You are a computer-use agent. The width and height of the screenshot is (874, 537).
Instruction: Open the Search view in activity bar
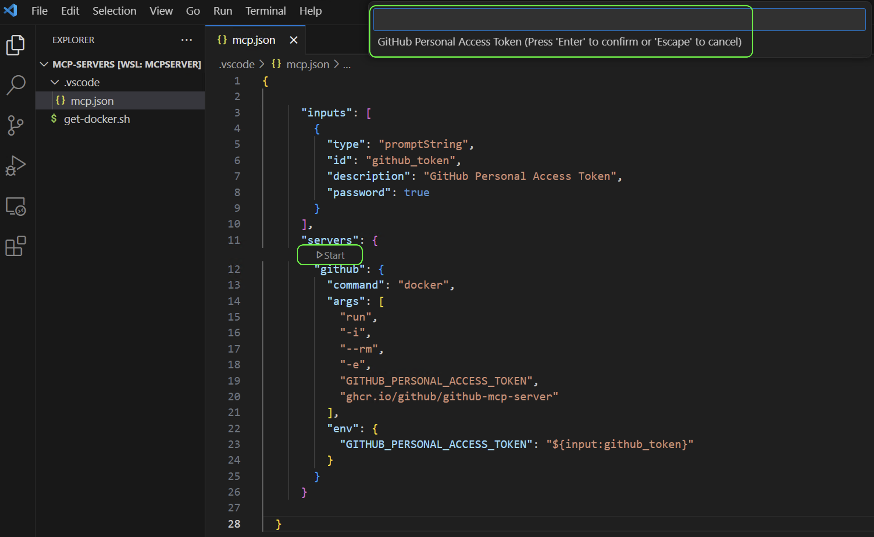pos(16,85)
